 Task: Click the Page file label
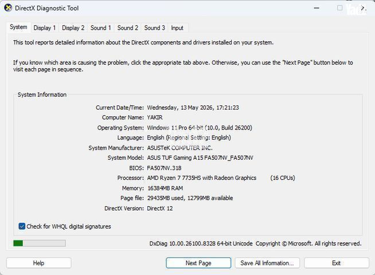point(132,198)
